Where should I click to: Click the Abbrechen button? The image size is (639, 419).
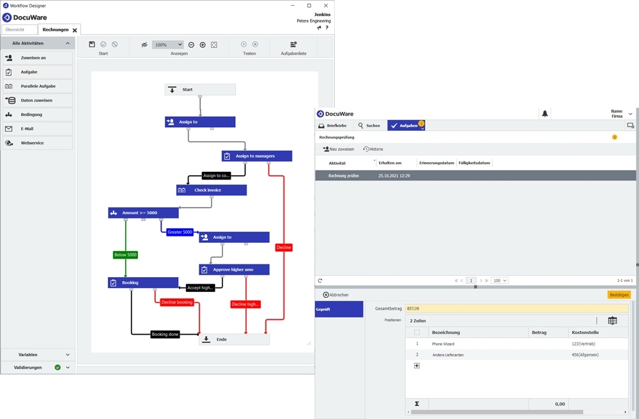(336, 295)
